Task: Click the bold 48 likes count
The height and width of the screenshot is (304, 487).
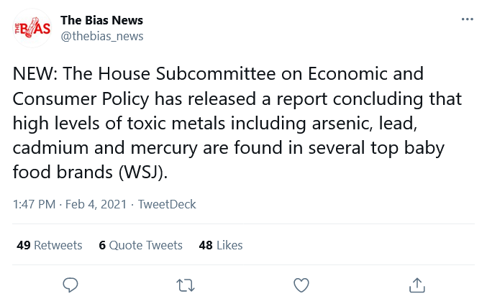Action: 206,245
